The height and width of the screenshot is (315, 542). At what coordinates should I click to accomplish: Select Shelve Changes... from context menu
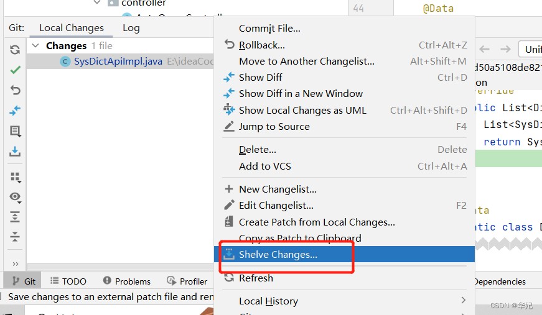278,255
